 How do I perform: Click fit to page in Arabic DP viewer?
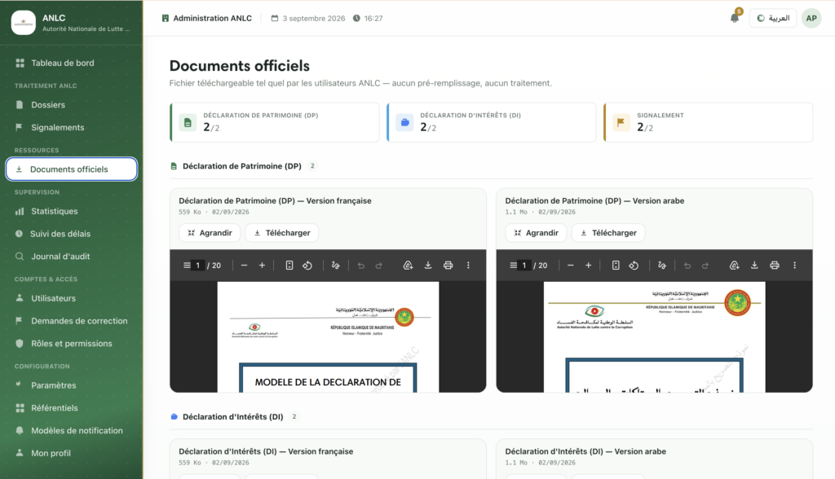click(x=616, y=265)
